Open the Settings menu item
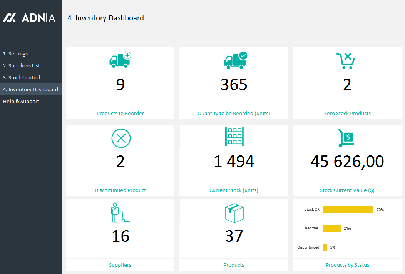 tap(15, 54)
